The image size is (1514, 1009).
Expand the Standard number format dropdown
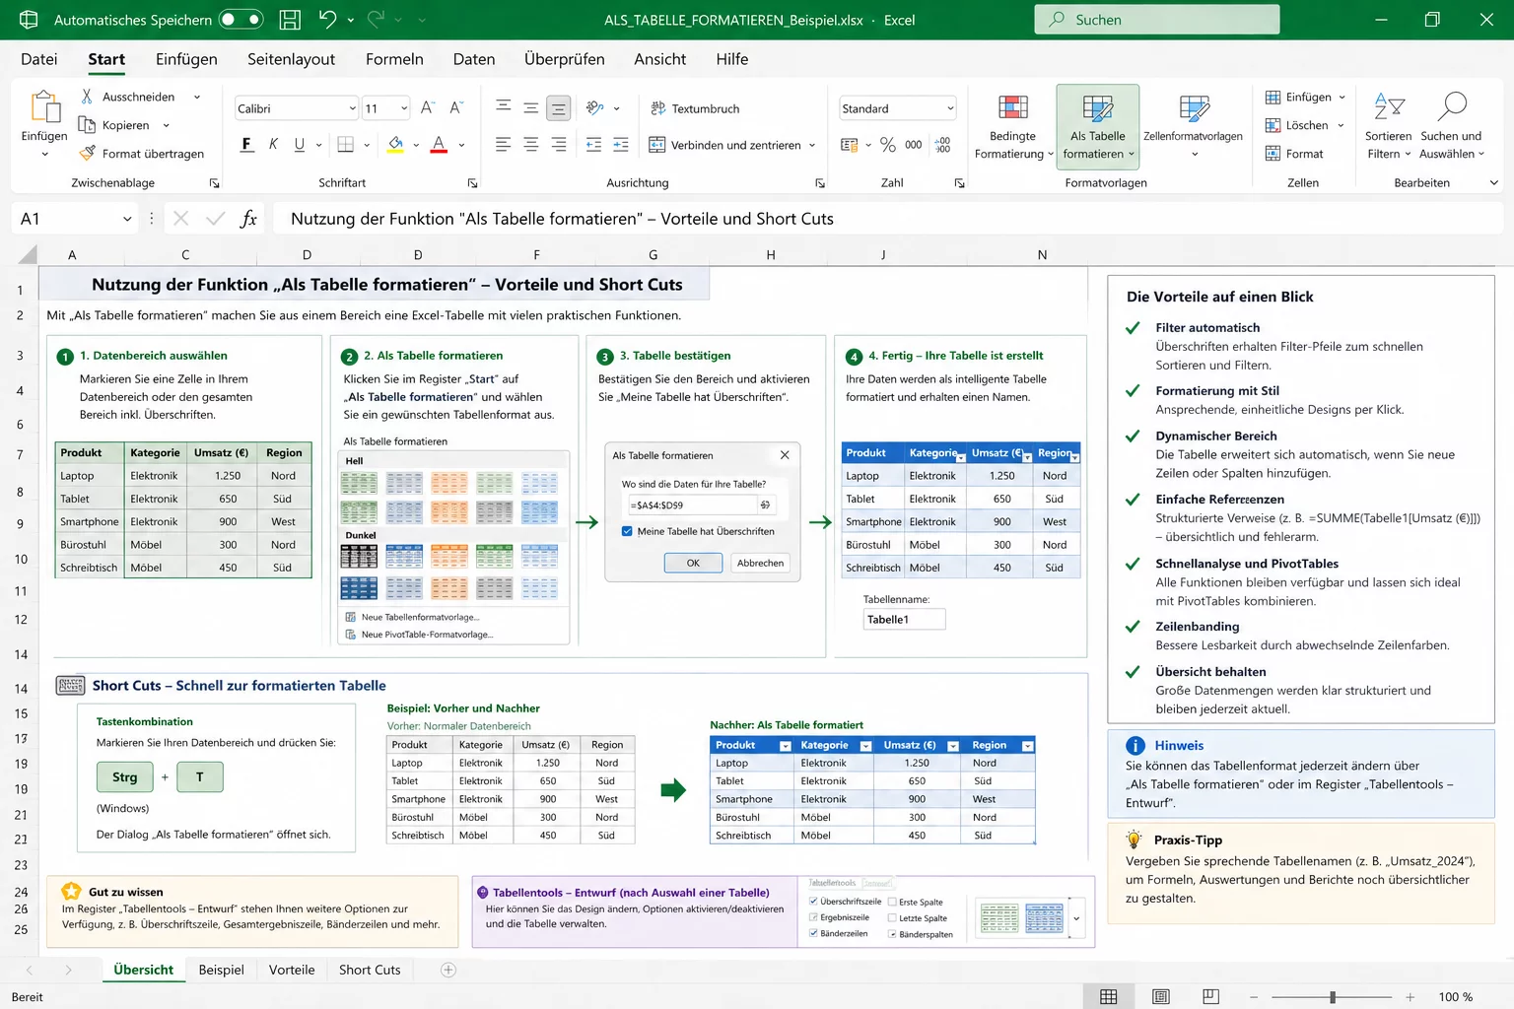pyautogui.click(x=950, y=108)
